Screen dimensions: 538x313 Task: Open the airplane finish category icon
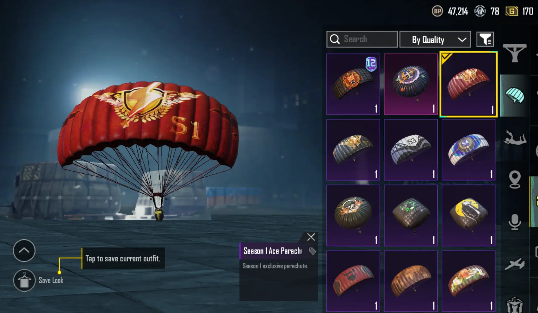tap(515, 264)
